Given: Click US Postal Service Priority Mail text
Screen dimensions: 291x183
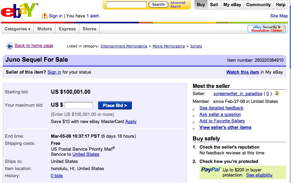Looking at the screenshot, I should (83, 149).
